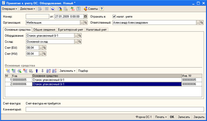
Task: Open Счет (БУ) account via magnifier icon
Action: point(44,48)
